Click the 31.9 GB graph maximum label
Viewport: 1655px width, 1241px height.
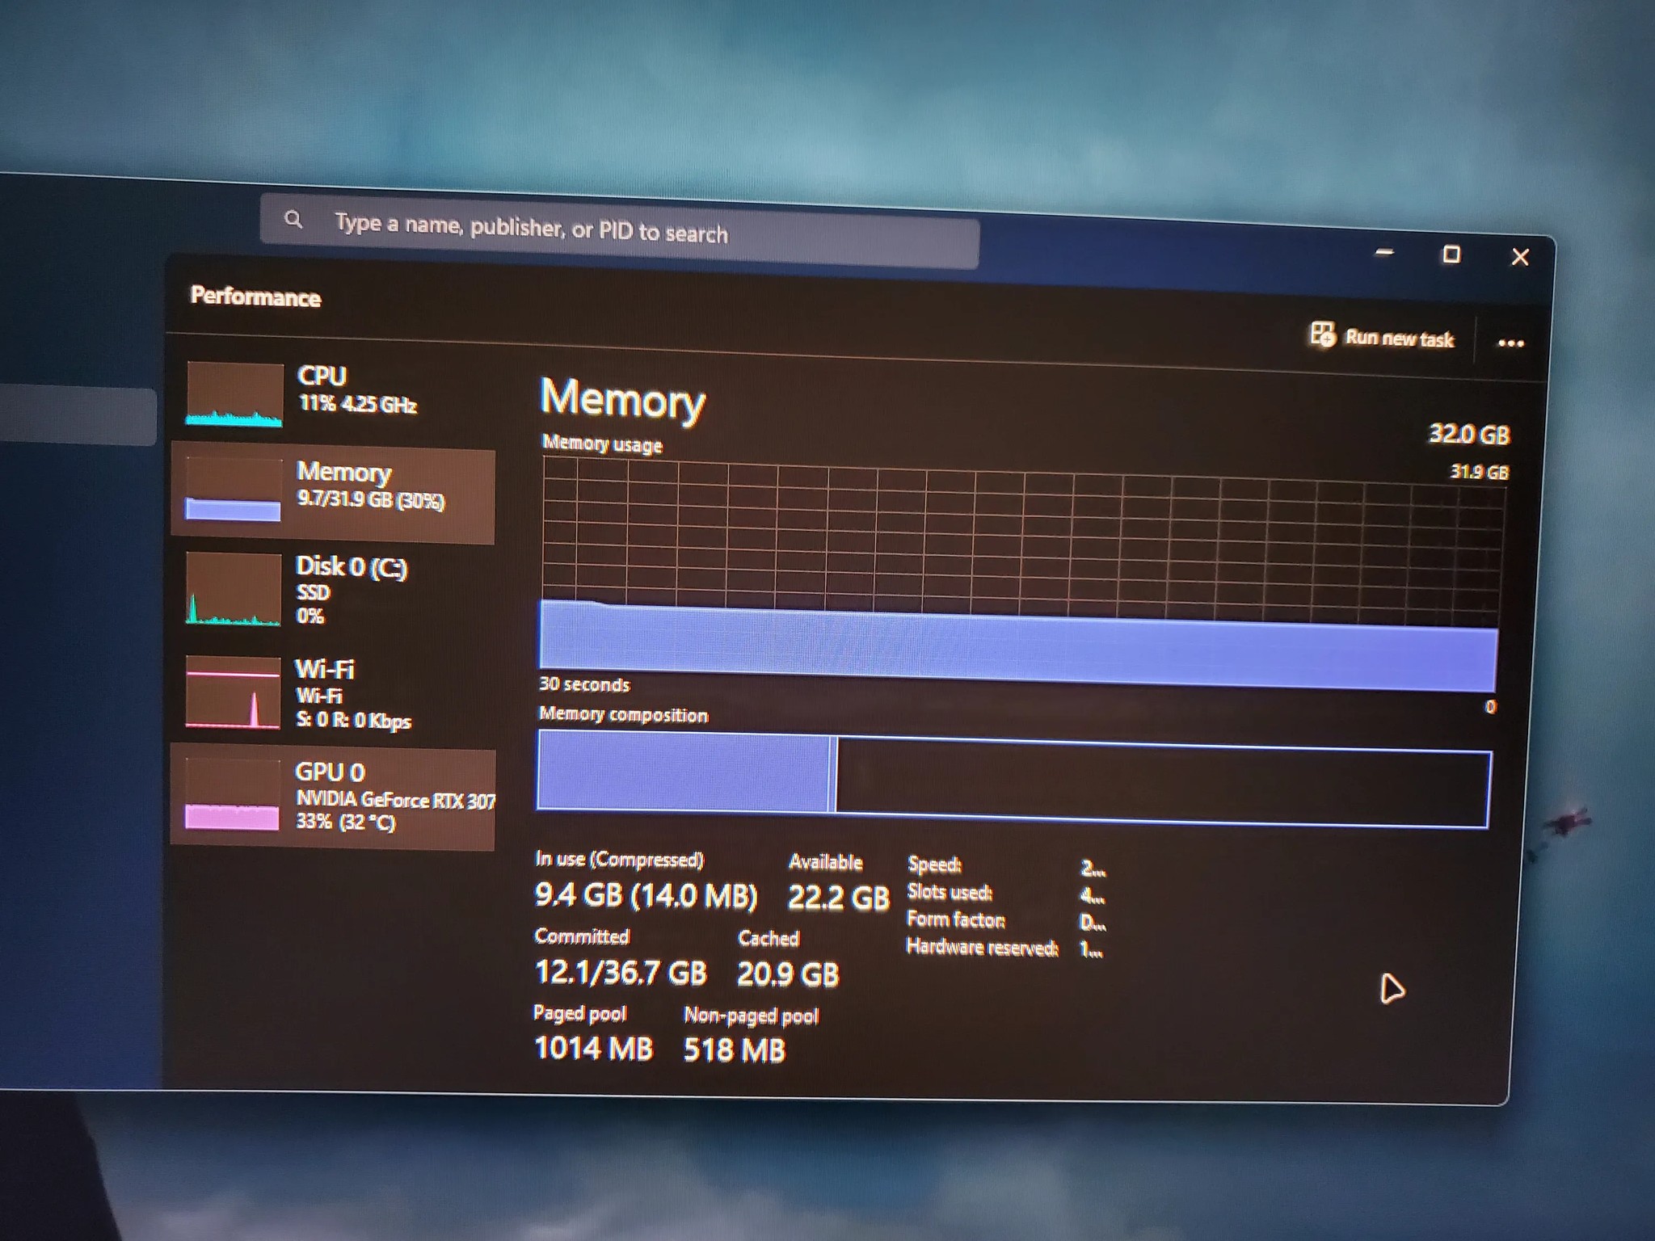click(x=1479, y=472)
